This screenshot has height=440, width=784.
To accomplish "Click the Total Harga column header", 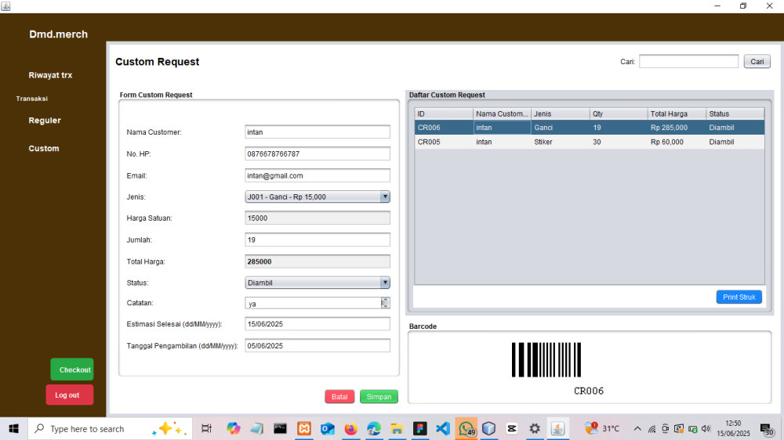I will click(x=677, y=114).
